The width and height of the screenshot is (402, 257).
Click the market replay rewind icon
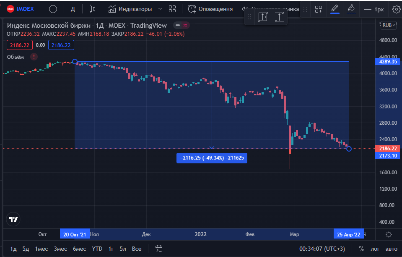point(244,9)
